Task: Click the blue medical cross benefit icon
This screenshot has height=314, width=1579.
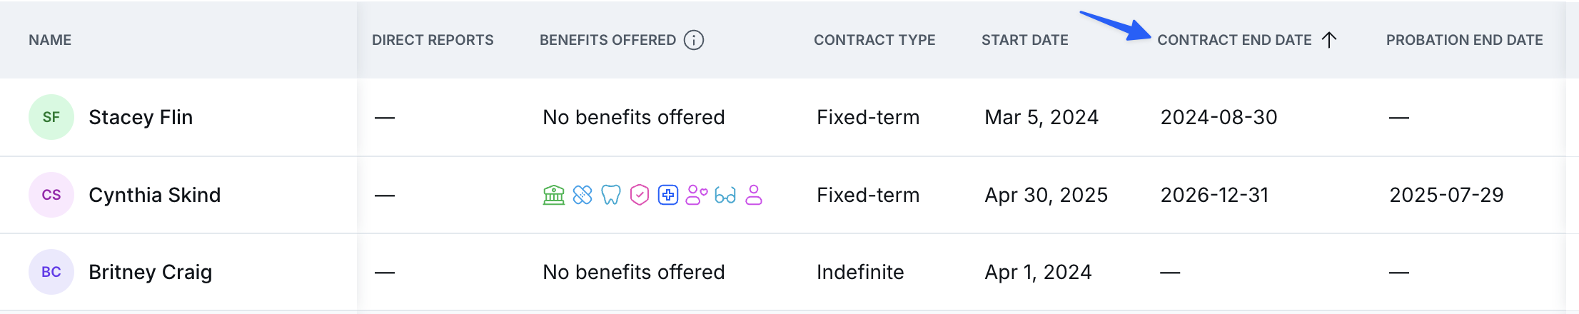Action: pos(668,195)
